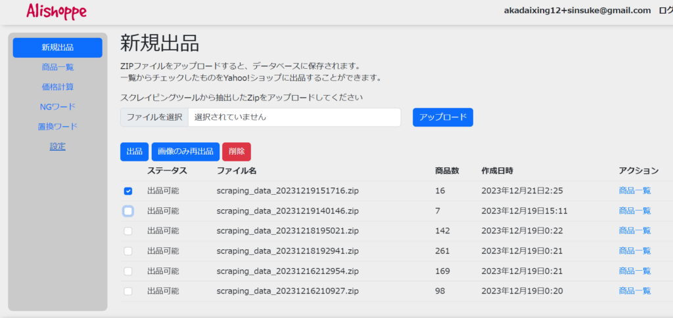The image size is (673, 318).
Task: Enable checkbox for scraping_data_20231216212954.zip
Action: click(128, 271)
